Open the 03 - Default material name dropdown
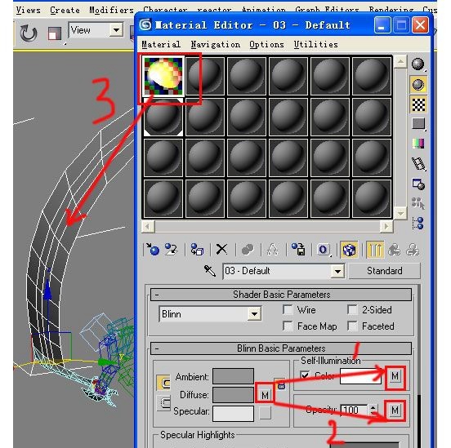451x448 pixels. click(x=284, y=271)
